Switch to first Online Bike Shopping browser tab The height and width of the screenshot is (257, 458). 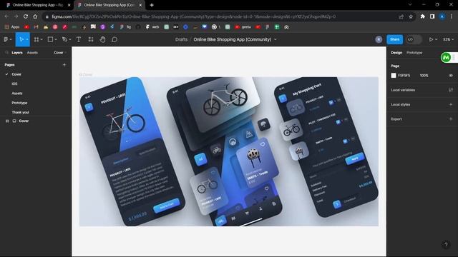point(38,5)
